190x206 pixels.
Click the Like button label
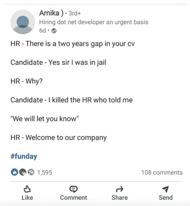click(x=27, y=197)
